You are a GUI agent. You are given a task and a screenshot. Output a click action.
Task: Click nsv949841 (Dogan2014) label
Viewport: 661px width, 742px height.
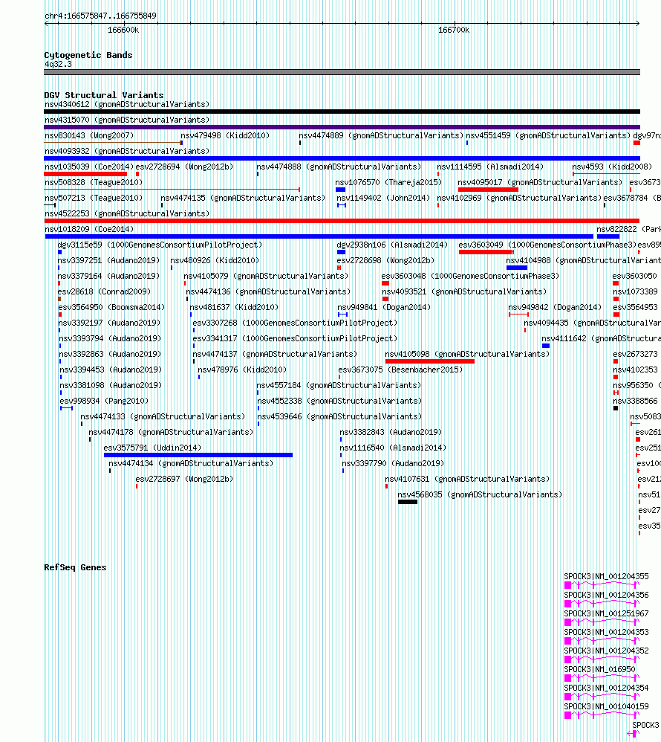pos(384,307)
